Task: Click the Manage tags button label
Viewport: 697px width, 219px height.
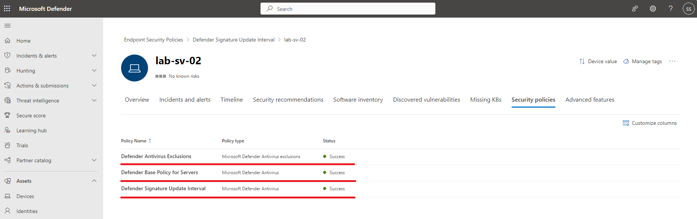Action: (x=647, y=61)
